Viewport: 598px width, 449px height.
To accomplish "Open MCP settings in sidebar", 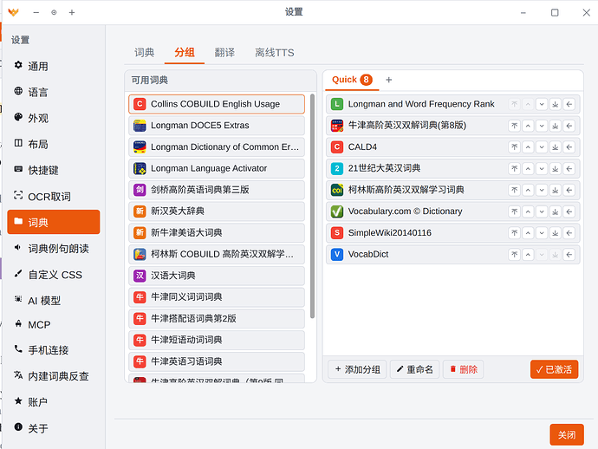I will 54,325.
